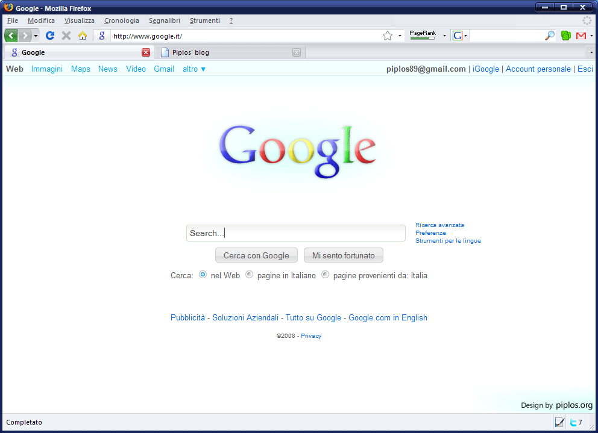Select pagine provenienti da: Italia radio button
Viewport: 598px width, 433px height.
pos(325,275)
